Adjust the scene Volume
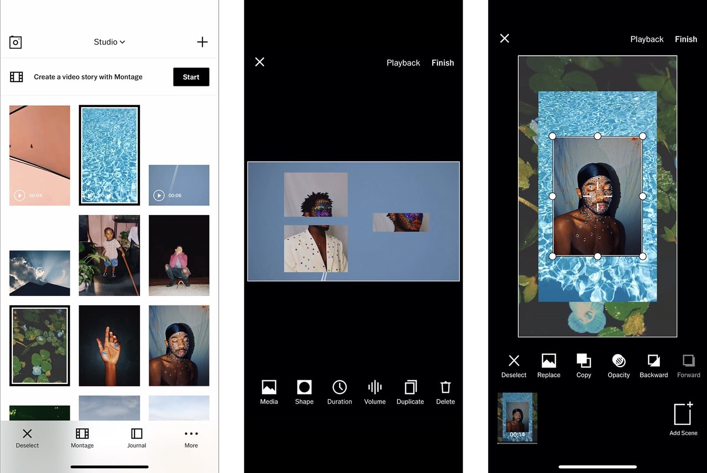The height and width of the screenshot is (473, 707). click(374, 392)
